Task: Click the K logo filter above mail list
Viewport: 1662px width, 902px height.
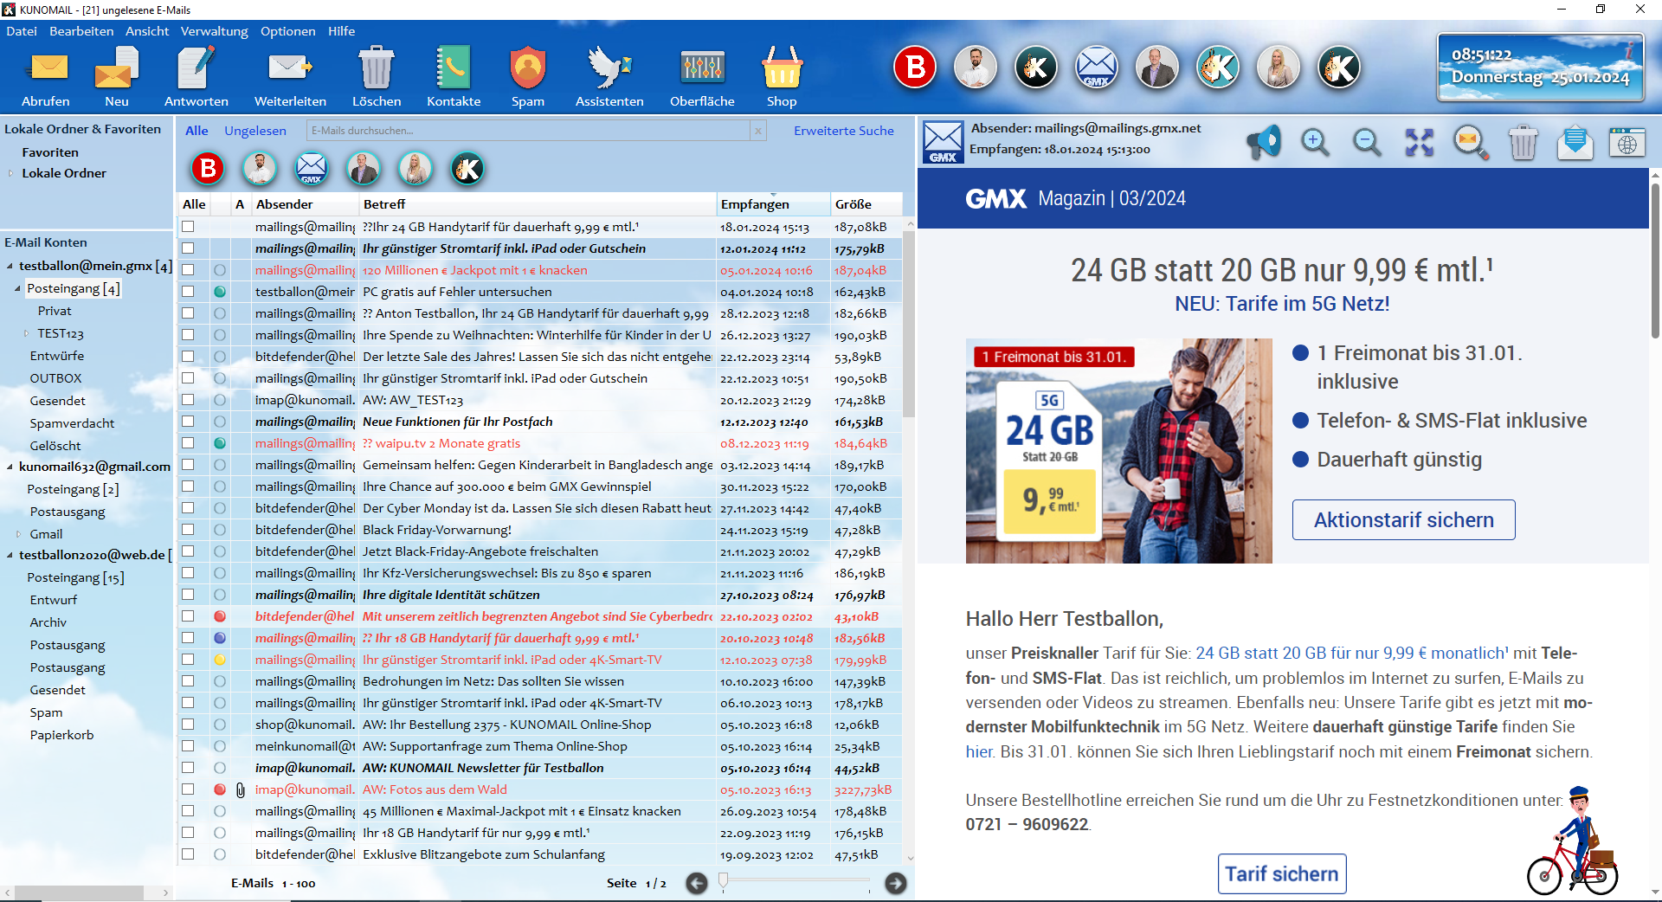Action: coord(467,169)
